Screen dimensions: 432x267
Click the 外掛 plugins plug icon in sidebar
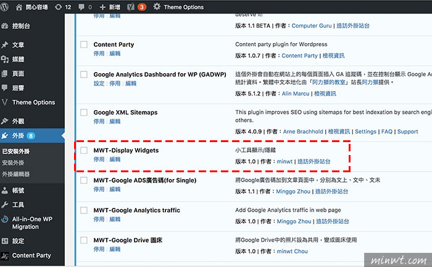pyautogui.click(x=5, y=136)
